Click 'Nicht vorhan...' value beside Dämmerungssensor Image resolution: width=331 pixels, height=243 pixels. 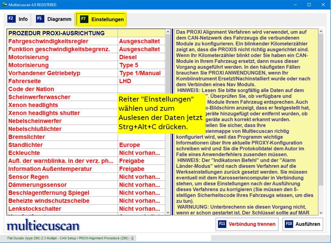pyautogui.click(x=140, y=185)
